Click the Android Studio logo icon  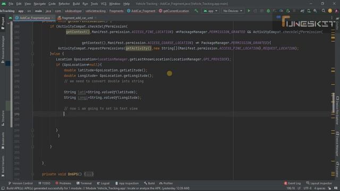(4, 4)
